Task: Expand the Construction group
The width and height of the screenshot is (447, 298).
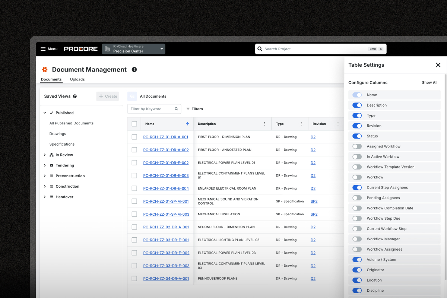Action: [x=45, y=186]
